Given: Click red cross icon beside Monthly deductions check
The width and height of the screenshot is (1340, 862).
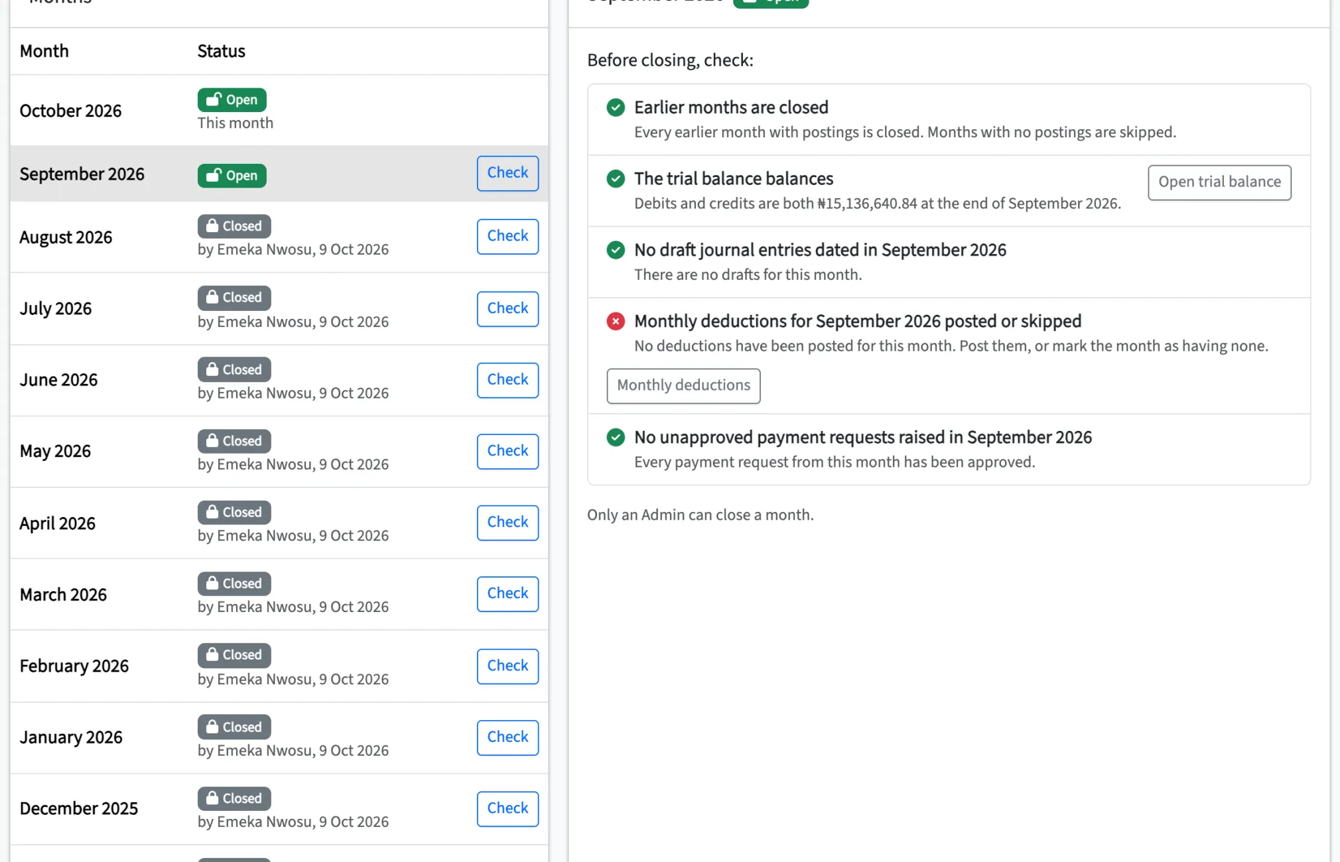Looking at the screenshot, I should pos(616,322).
